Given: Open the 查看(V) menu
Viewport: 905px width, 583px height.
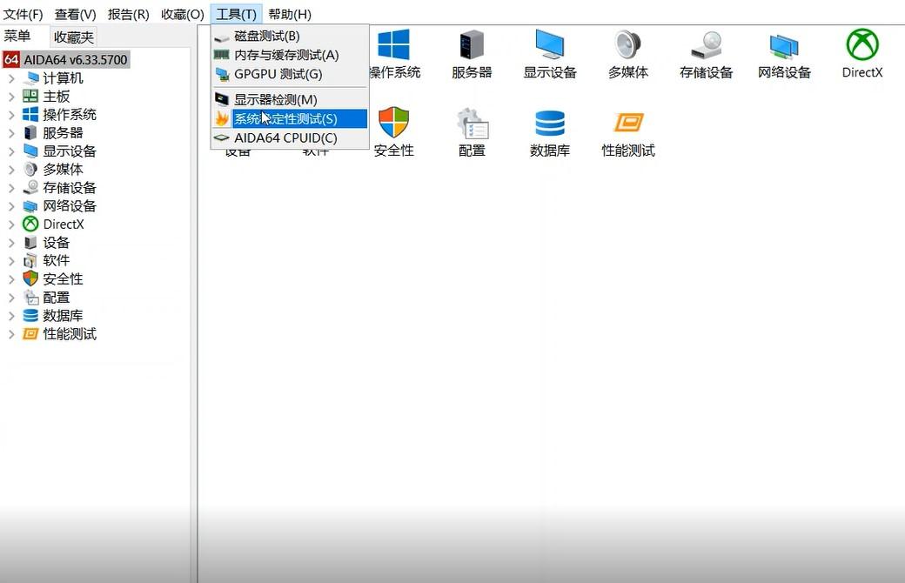Looking at the screenshot, I should tap(76, 14).
